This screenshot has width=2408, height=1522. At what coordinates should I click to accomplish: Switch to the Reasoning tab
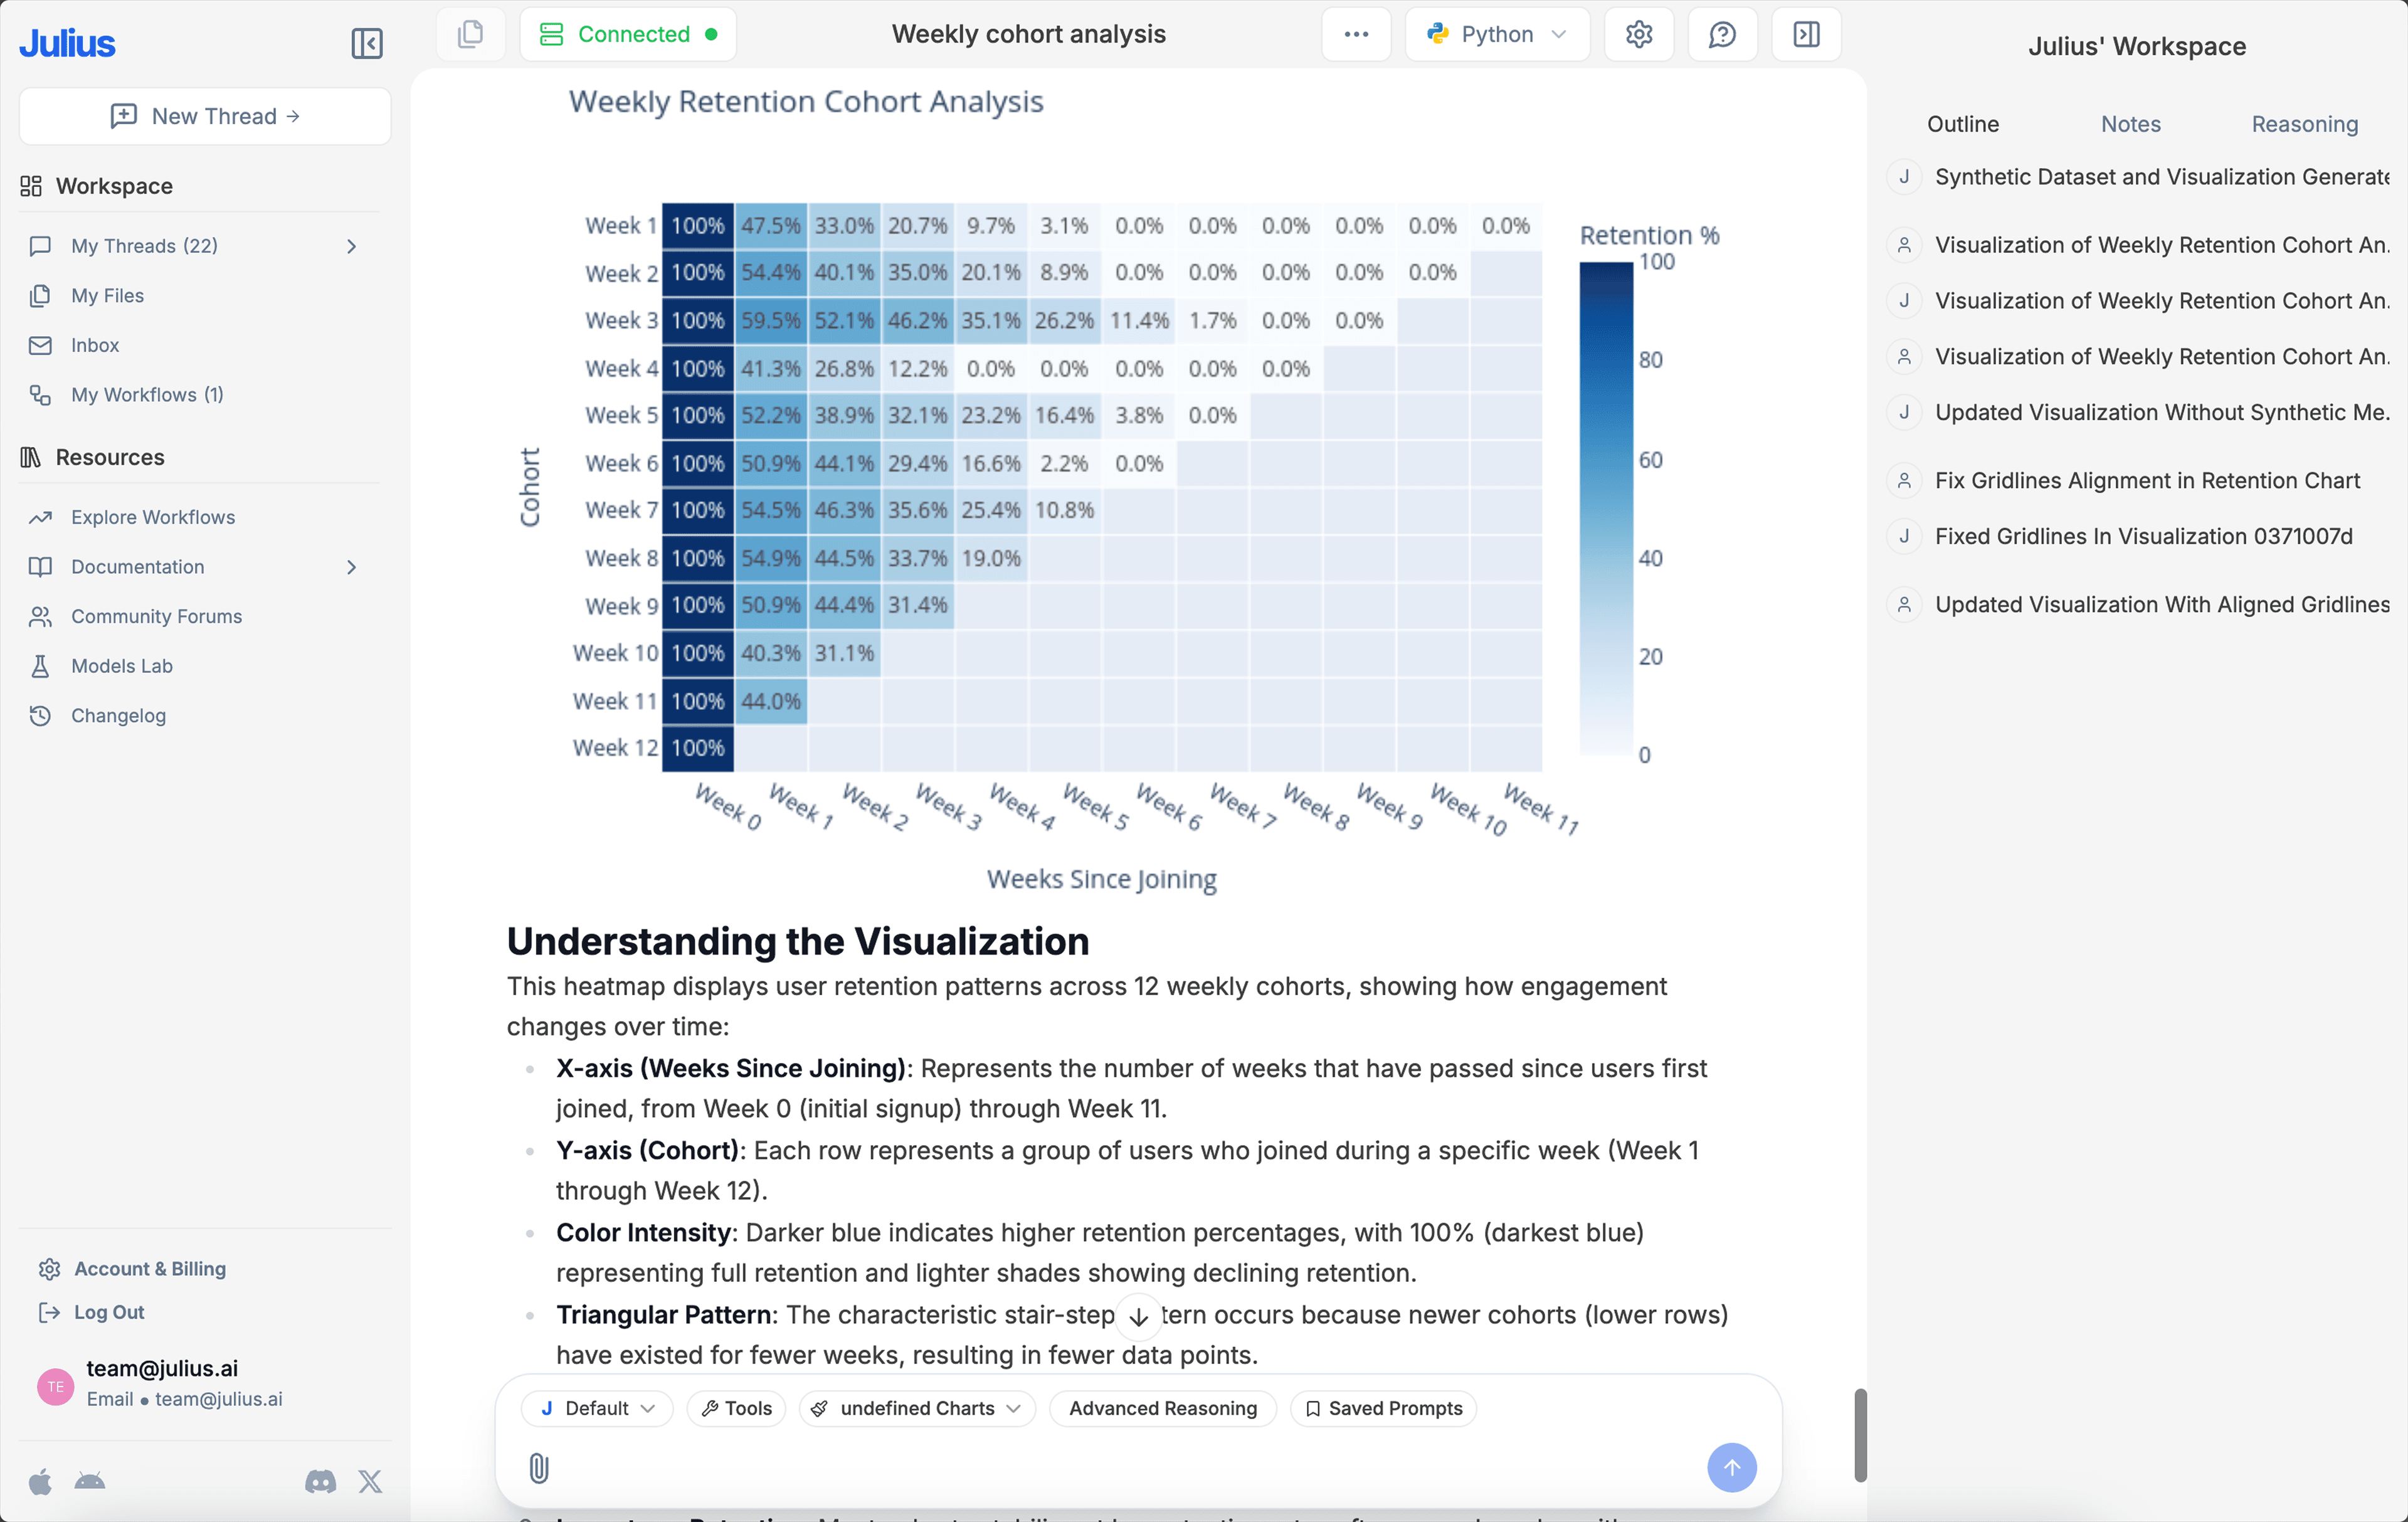(2304, 123)
